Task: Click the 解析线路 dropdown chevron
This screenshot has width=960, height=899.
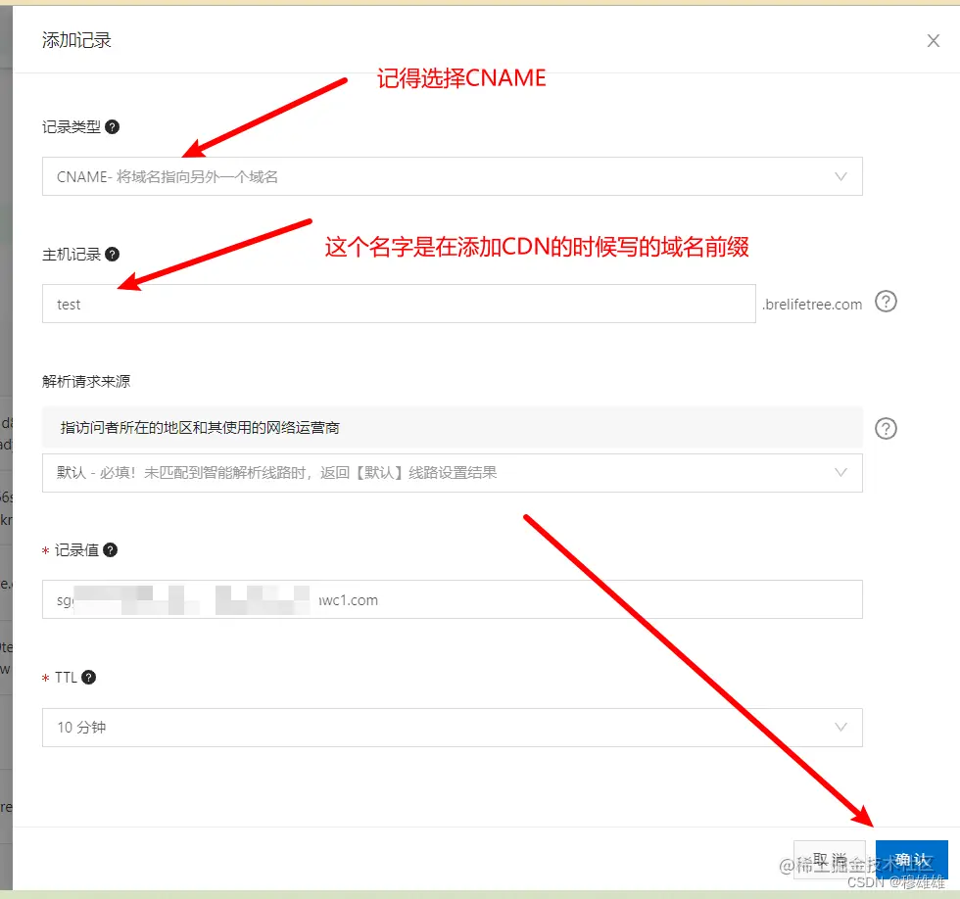Action: (840, 472)
